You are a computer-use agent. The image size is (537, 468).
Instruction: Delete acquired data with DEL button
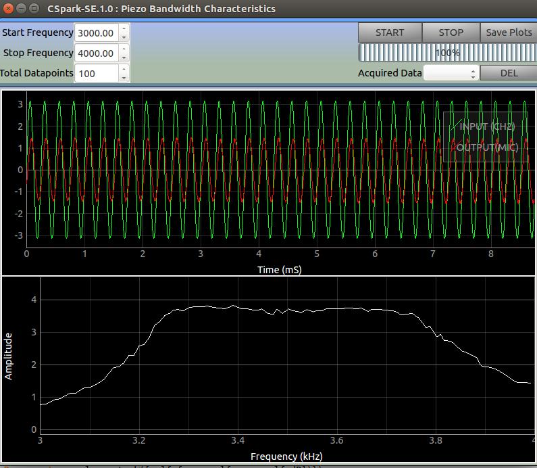click(x=509, y=73)
